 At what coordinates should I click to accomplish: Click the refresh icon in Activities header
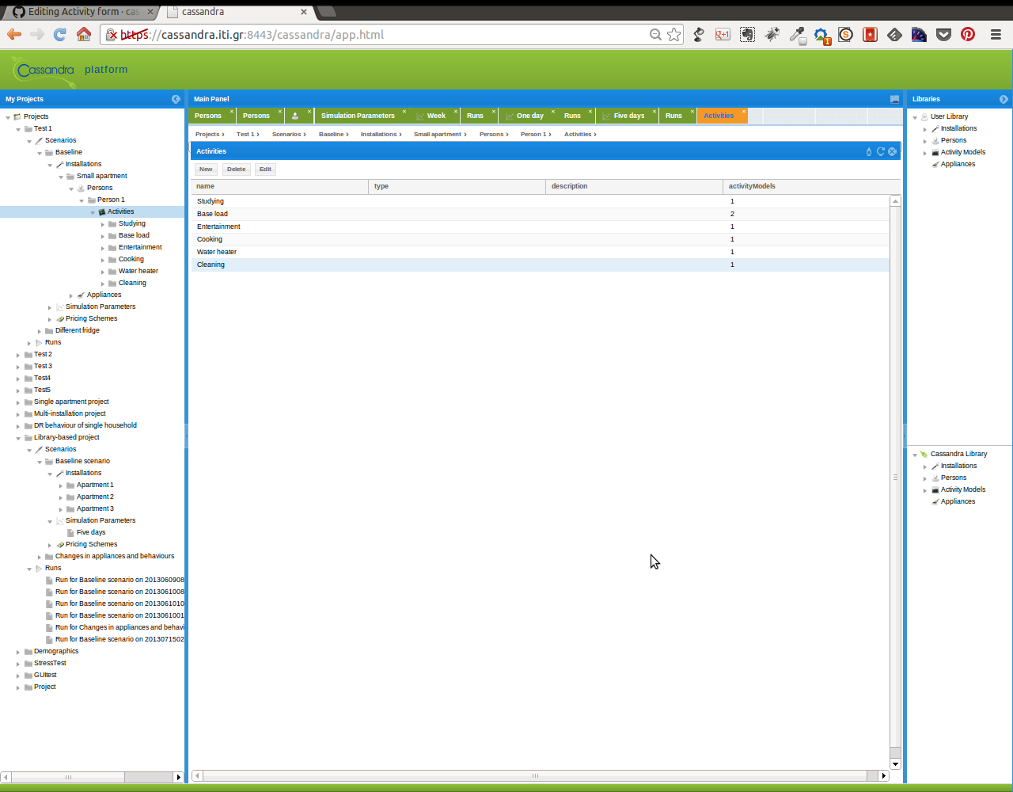pos(880,151)
